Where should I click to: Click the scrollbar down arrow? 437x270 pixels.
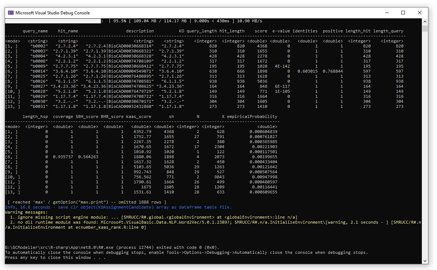[x=425, y=261]
